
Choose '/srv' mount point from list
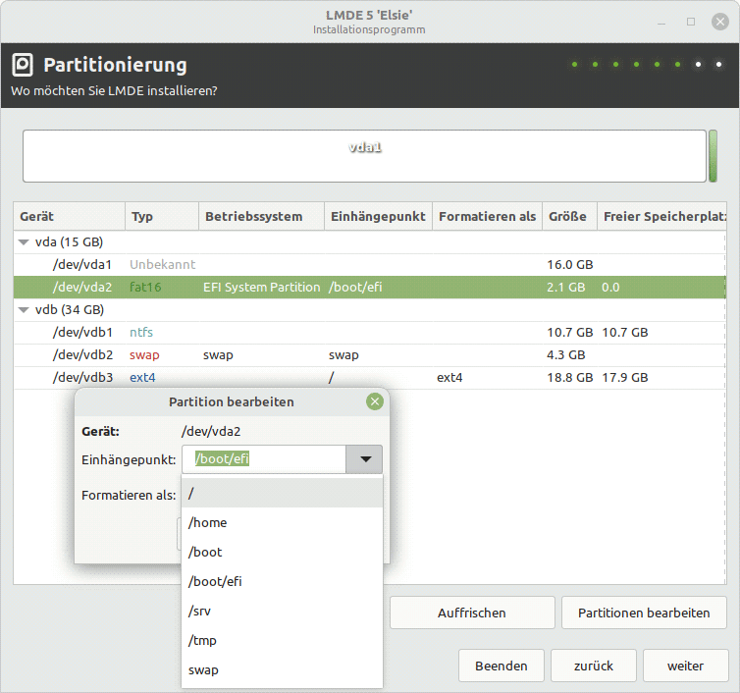pyautogui.click(x=282, y=611)
